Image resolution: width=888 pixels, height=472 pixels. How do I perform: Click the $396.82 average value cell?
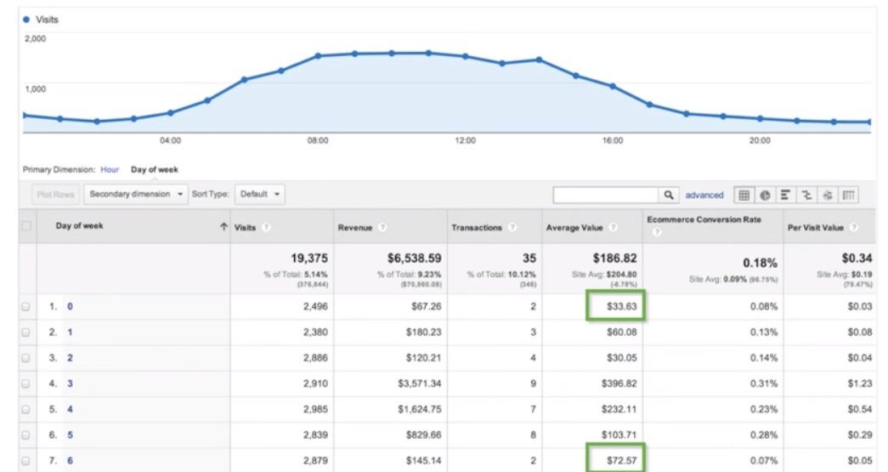[619, 384]
